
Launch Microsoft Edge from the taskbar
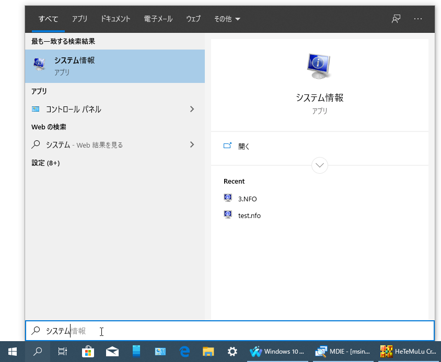(184, 352)
